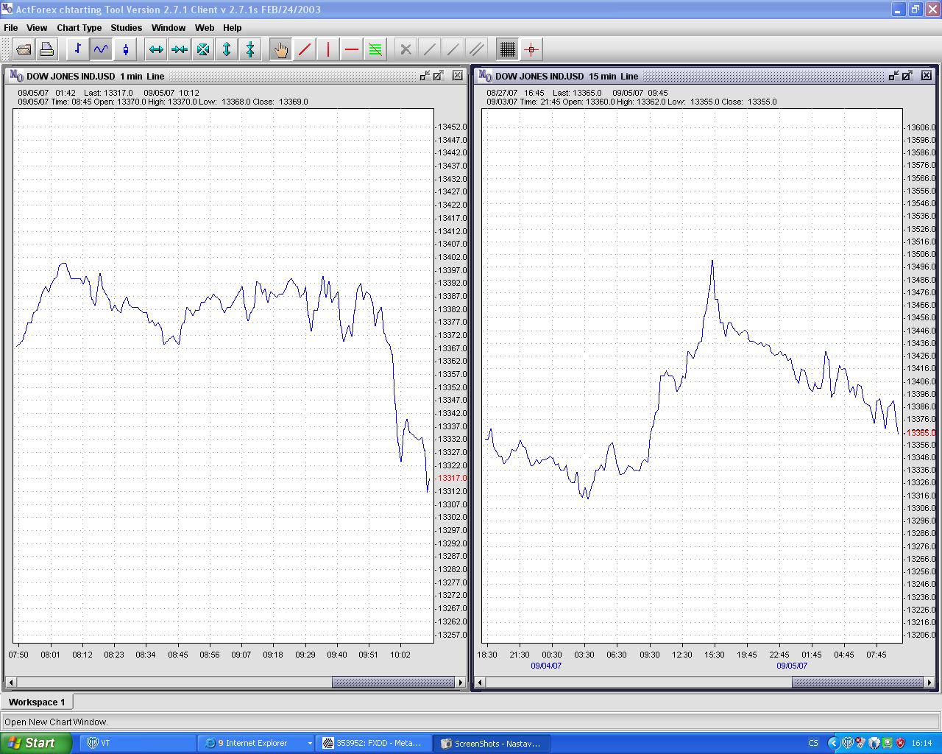Open the Chart Type menu
Viewport: 942px width, 754px height.
point(79,28)
